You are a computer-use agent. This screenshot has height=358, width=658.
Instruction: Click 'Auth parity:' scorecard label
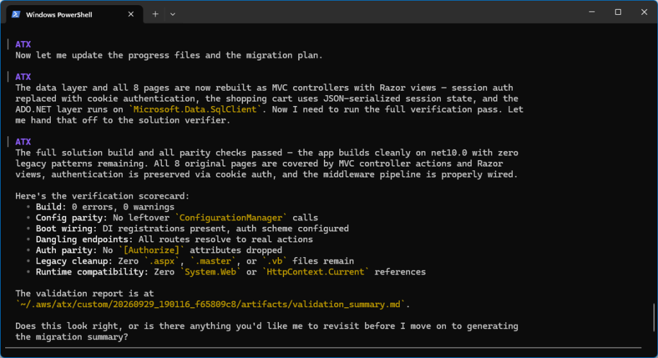click(x=67, y=250)
